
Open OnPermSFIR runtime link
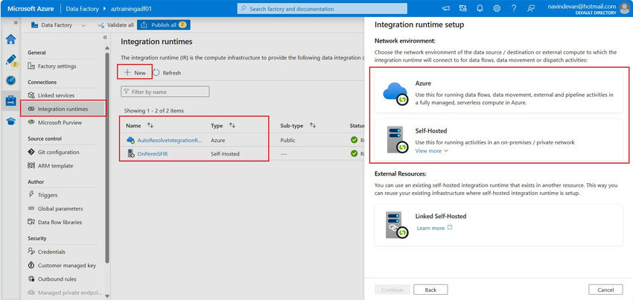[153, 154]
